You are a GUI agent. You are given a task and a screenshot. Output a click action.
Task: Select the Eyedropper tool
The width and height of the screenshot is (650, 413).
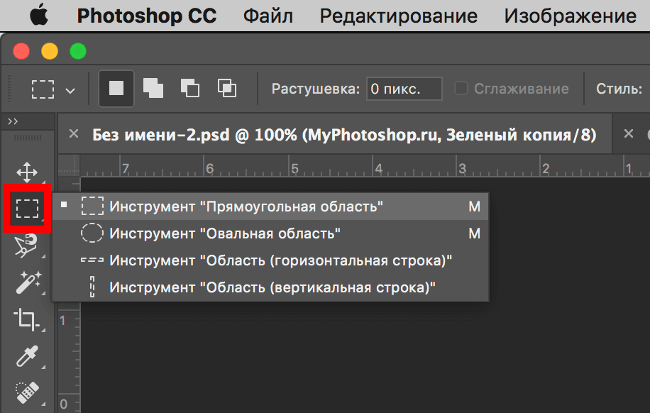click(26, 356)
